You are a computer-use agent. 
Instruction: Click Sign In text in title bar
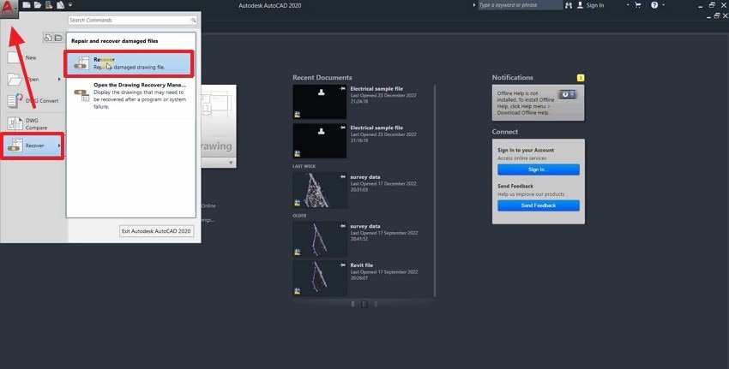point(595,5)
